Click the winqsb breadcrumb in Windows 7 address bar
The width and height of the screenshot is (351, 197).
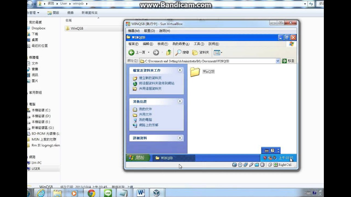[78, 4]
